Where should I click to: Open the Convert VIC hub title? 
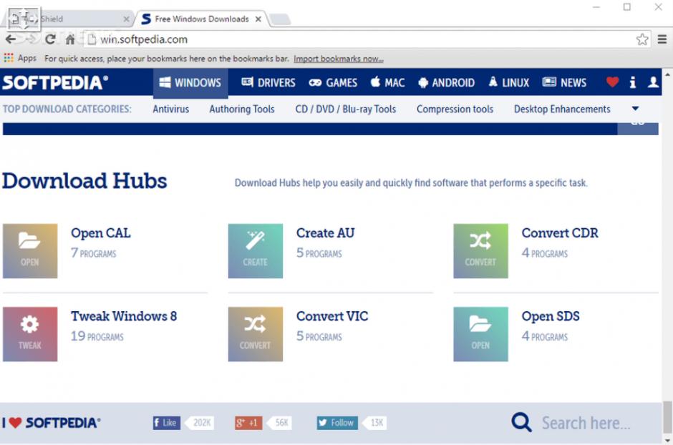(332, 316)
